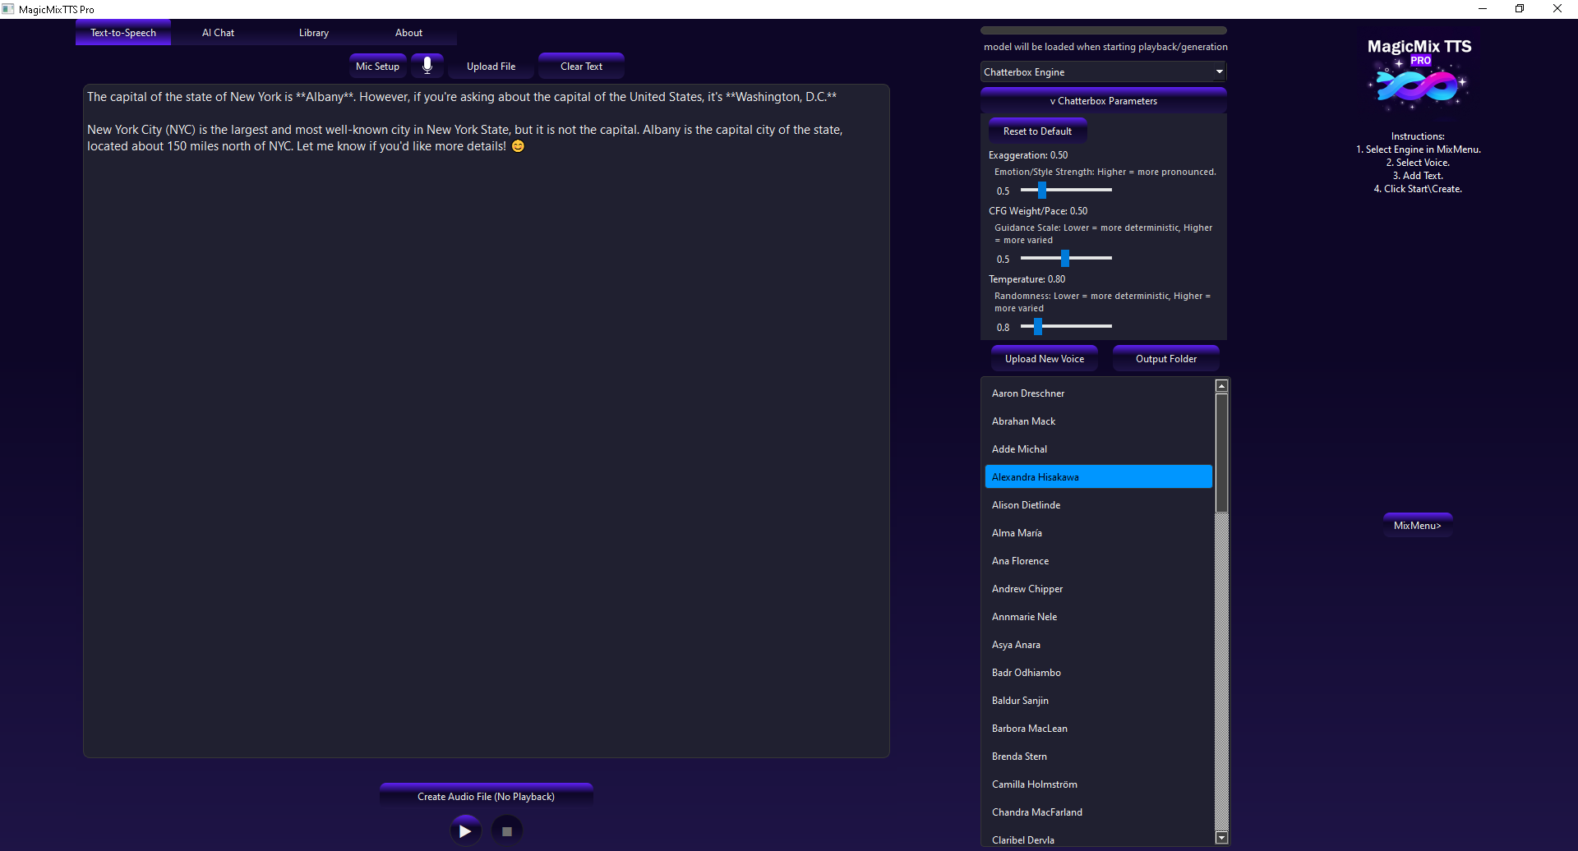
Task: Select voice Ana Florence
Action: (1099, 561)
